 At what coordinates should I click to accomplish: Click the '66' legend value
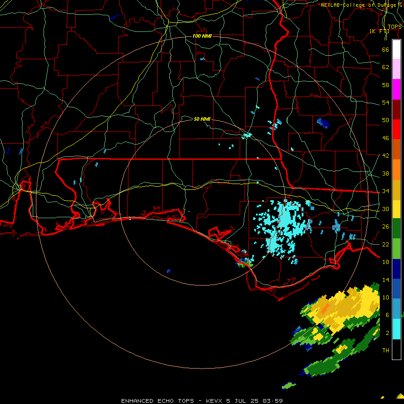click(386, 49)
